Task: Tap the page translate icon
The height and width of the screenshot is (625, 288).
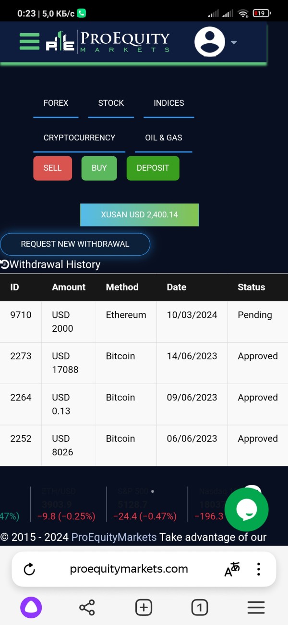Action: (x=232, y=569)
